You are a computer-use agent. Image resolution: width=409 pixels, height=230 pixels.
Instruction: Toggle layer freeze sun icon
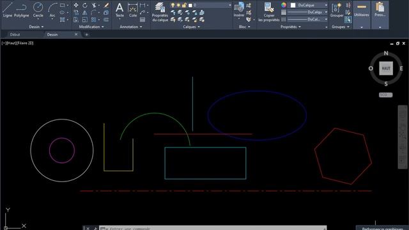pyautogui.click(x=178, y=5)
